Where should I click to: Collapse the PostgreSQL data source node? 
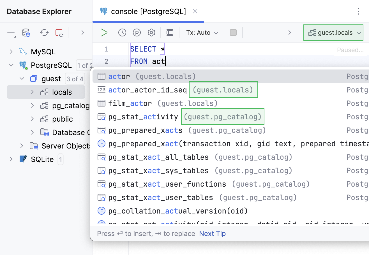[x=11, y=65]
